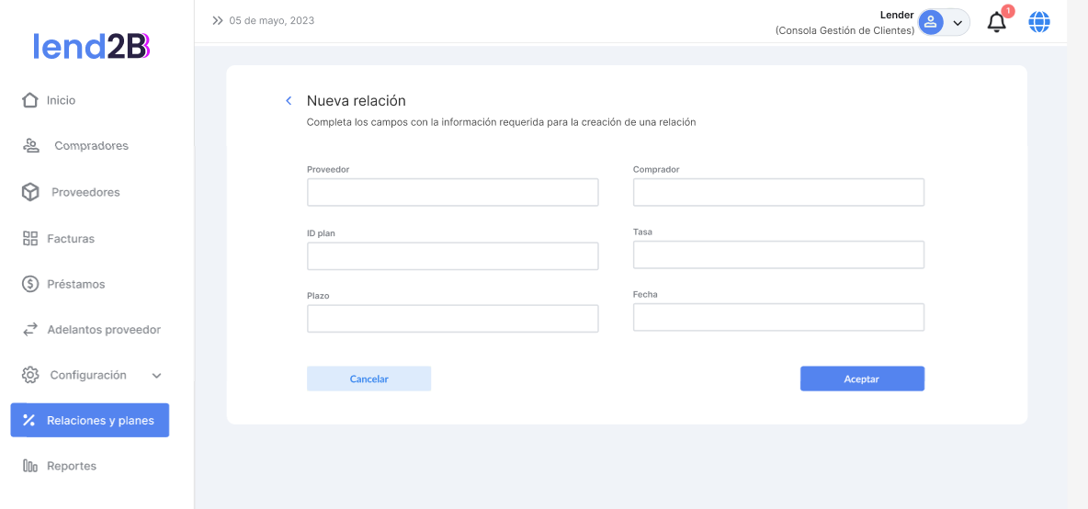This screenshot has width=1088, height=509.
Task: Collapse sidebar with double chevron icon
Action: [x=218, y=20]
